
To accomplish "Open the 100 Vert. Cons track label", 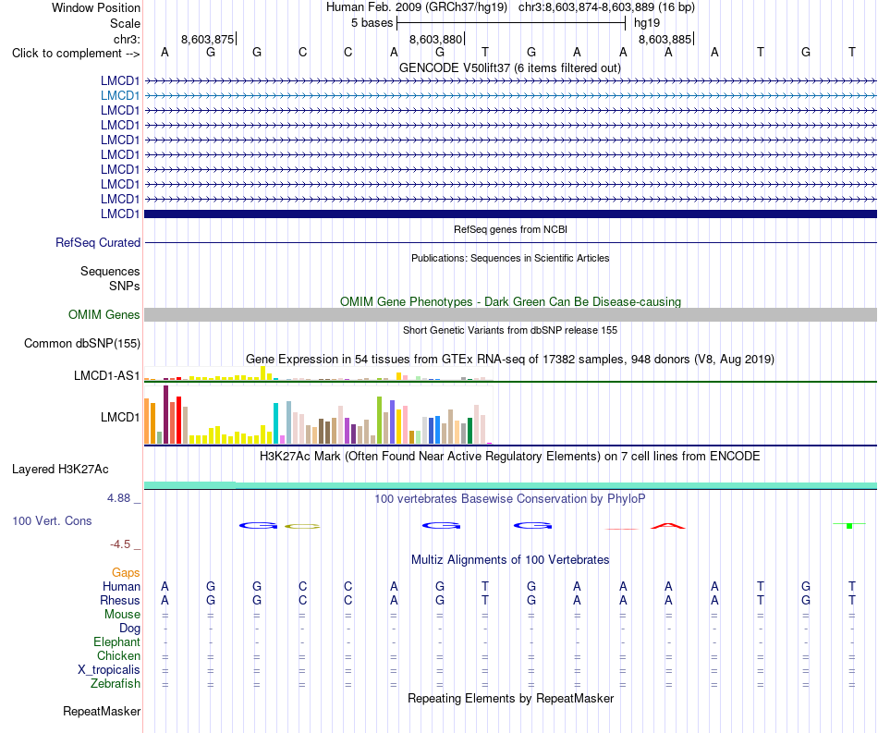I will 52,520.
